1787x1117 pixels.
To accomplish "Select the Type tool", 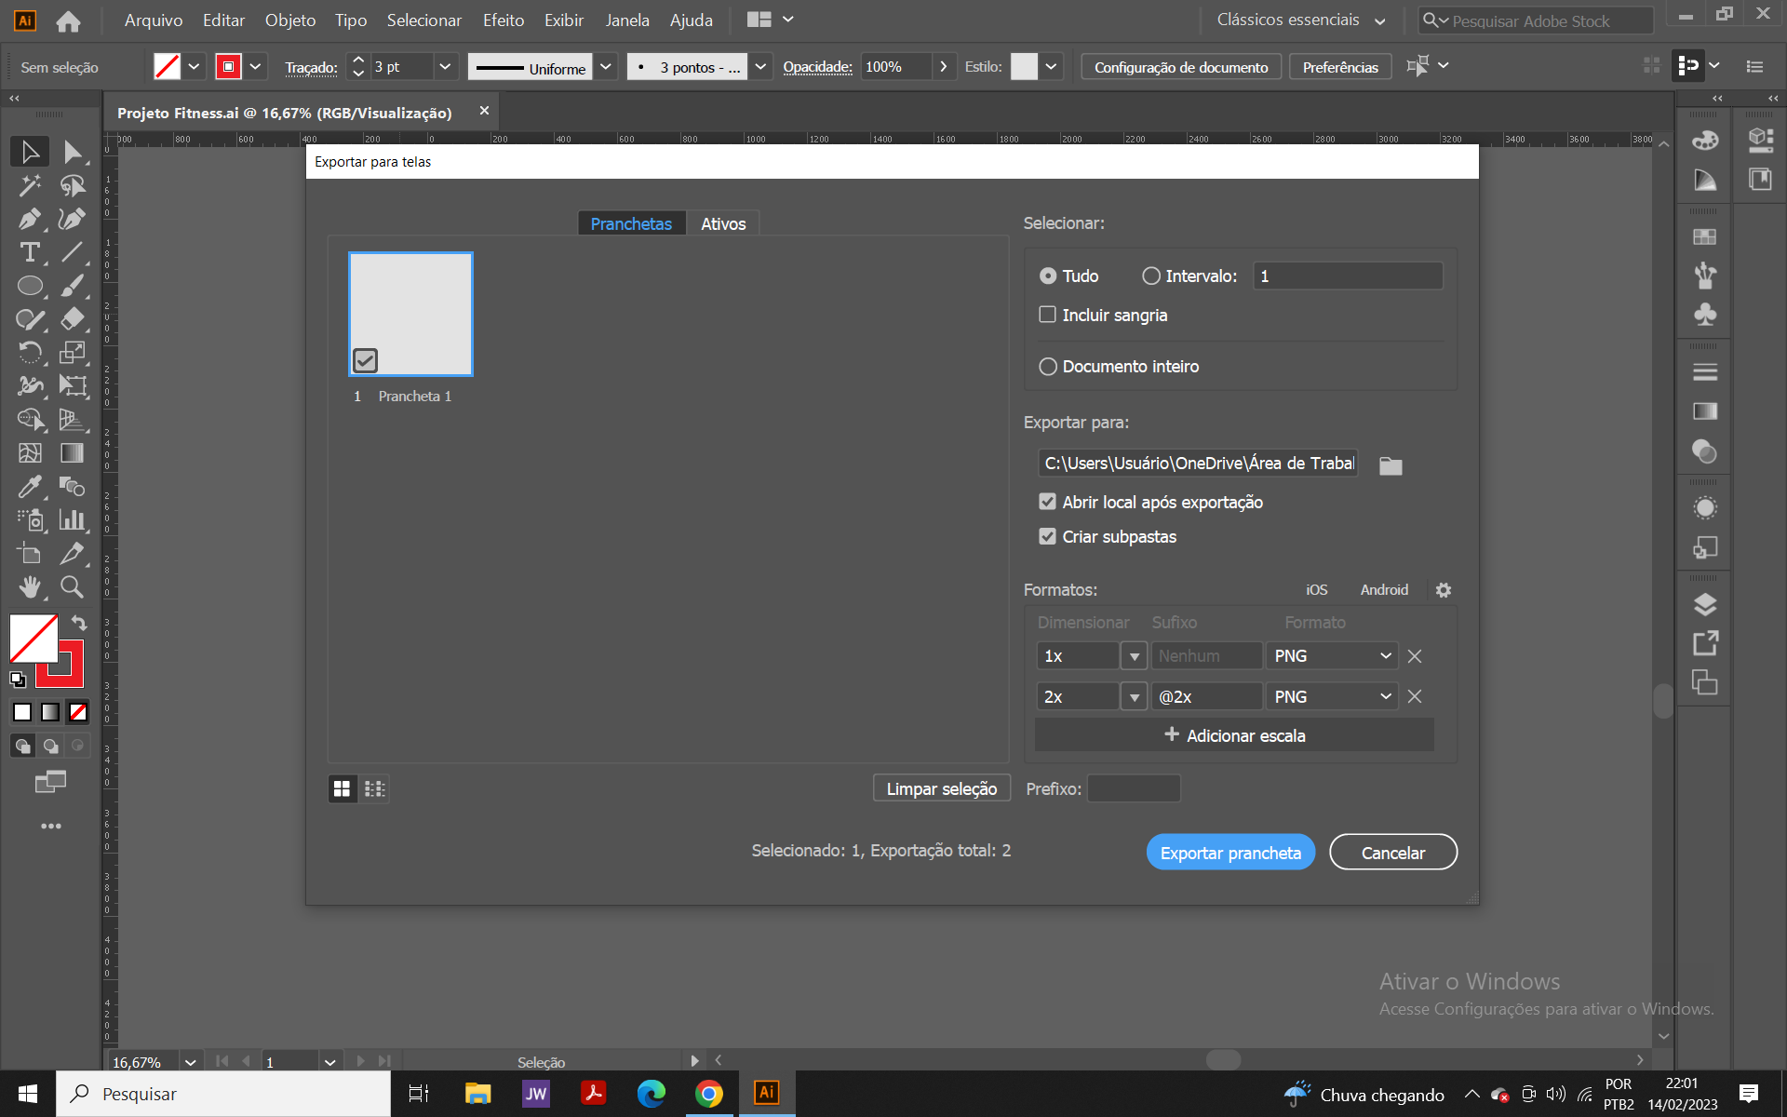I will click(x=30, y=252).
